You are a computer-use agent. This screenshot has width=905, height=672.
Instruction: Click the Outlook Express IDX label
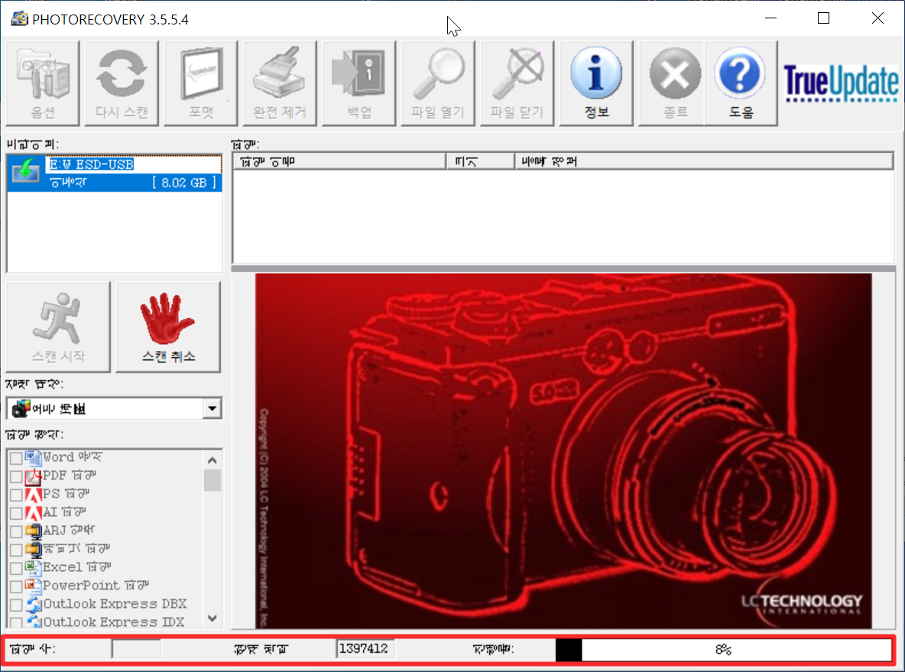[114, 622]
